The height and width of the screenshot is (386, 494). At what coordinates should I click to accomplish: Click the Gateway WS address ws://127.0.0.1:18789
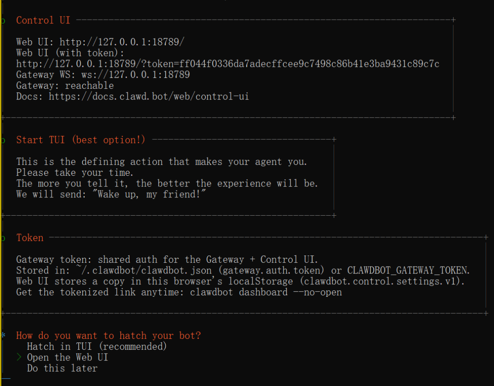pos(135,75)
